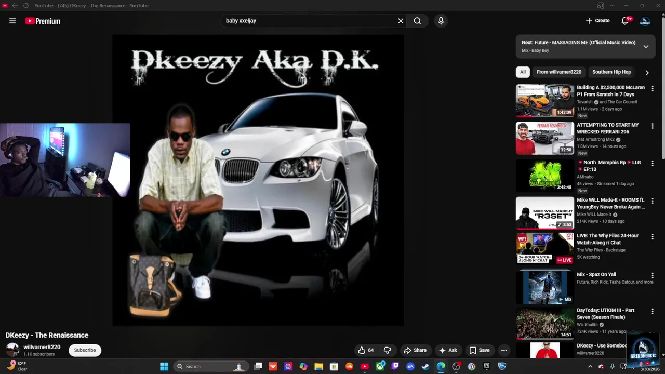Open The Why Files live stream title
The width and height of the screenshot is (665, 374).
[x=607, y=239]
